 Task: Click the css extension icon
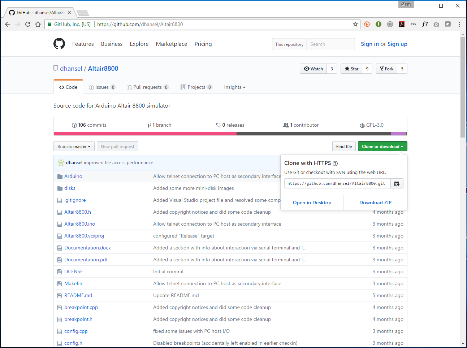point(413,24)
